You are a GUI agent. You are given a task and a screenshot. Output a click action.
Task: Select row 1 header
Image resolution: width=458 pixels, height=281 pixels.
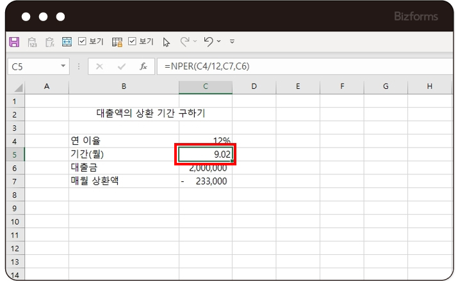click(x=15, y=102)
